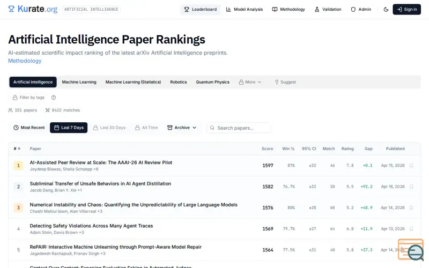The image size is (429, 268).
Task: Click the locked Filter by tags control
Action: pos(28,98)
